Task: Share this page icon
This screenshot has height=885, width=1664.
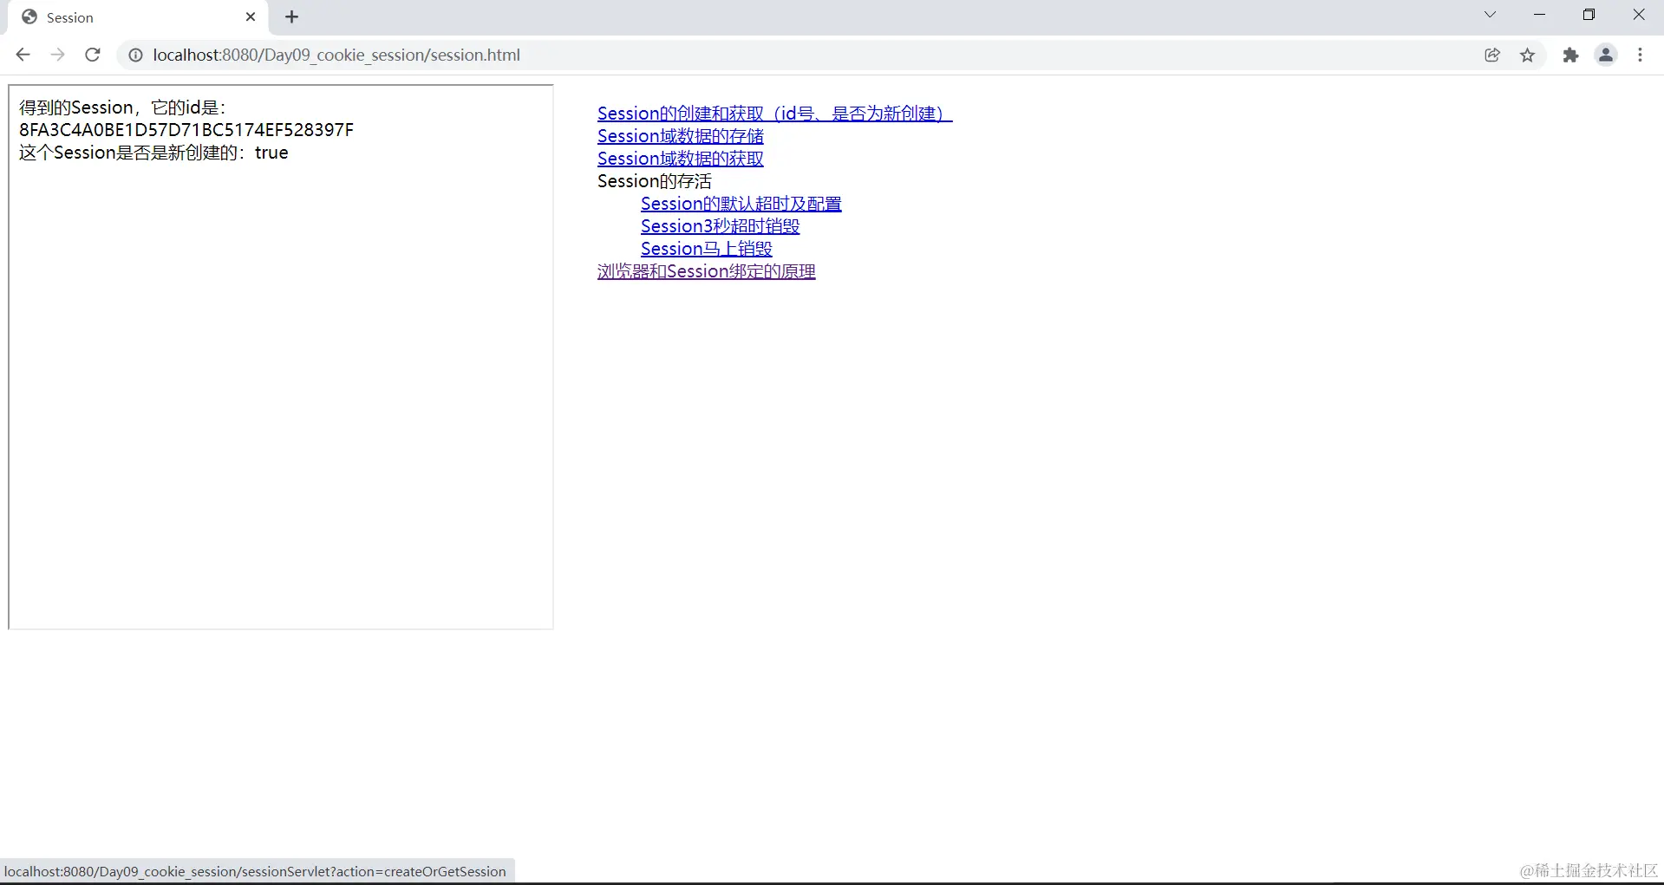Action: 1492,55
